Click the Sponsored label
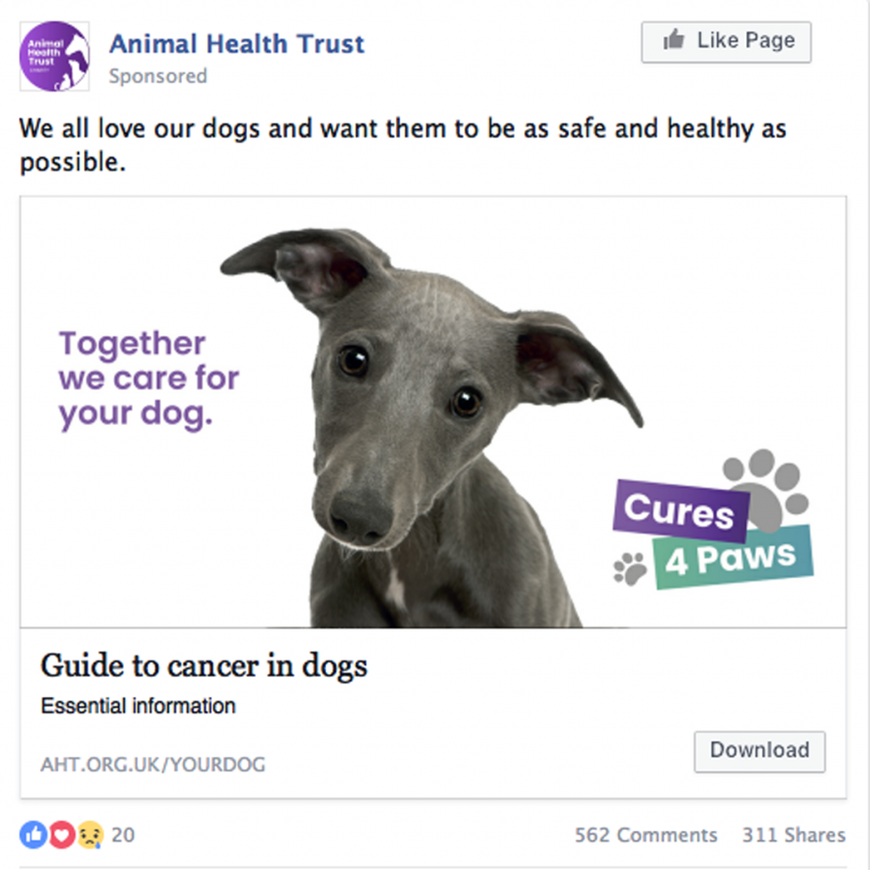 [158, 76]
